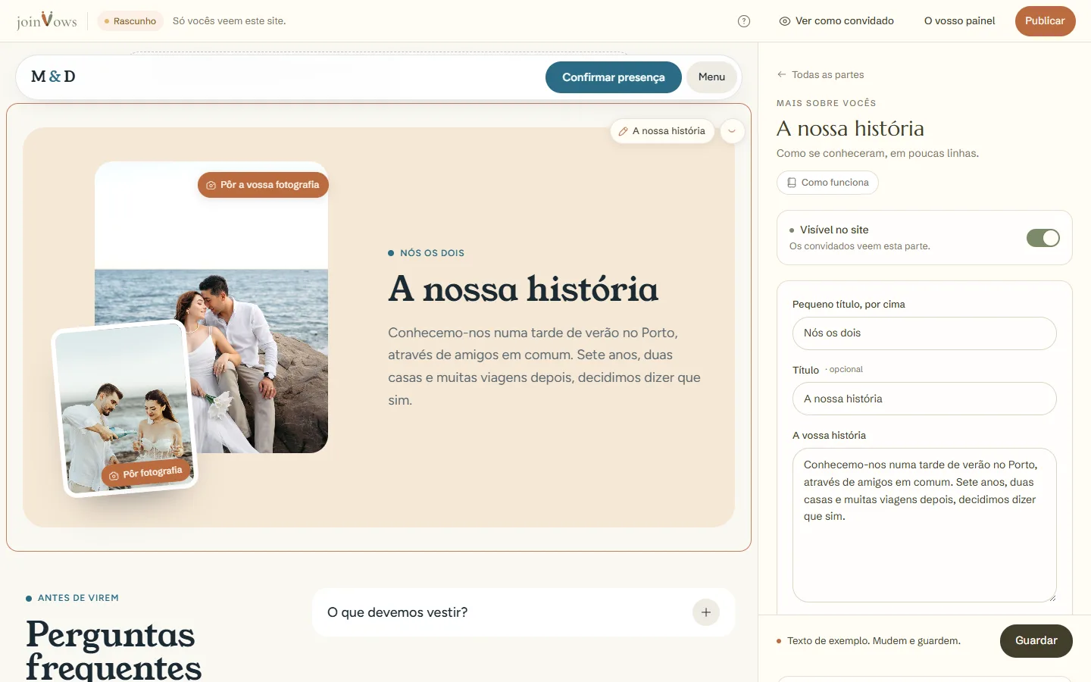
Task: Edit the Título input field
Action: tap(924, 399)
